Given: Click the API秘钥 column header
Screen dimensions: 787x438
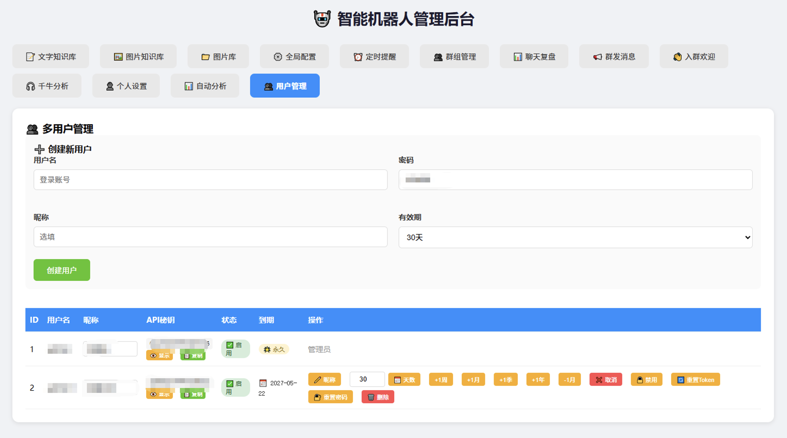Looking at the screenshot, I should pos(160,320).
